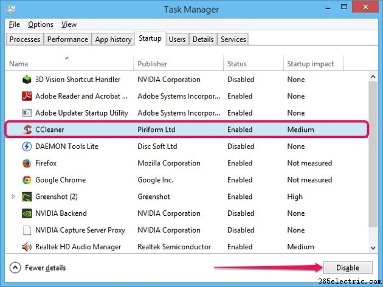Click the CCleaner icon

[27, 130]
